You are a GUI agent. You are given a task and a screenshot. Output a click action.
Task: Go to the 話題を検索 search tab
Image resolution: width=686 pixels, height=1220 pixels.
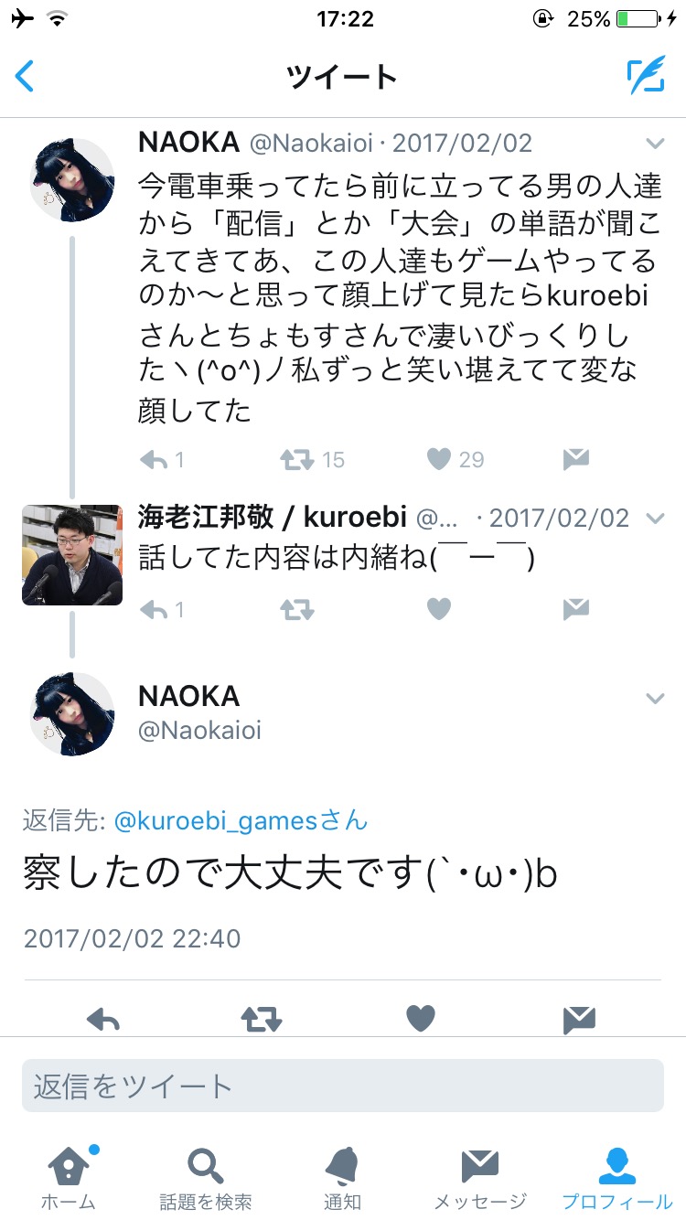pyautogui.click(x=206, y=1178)
